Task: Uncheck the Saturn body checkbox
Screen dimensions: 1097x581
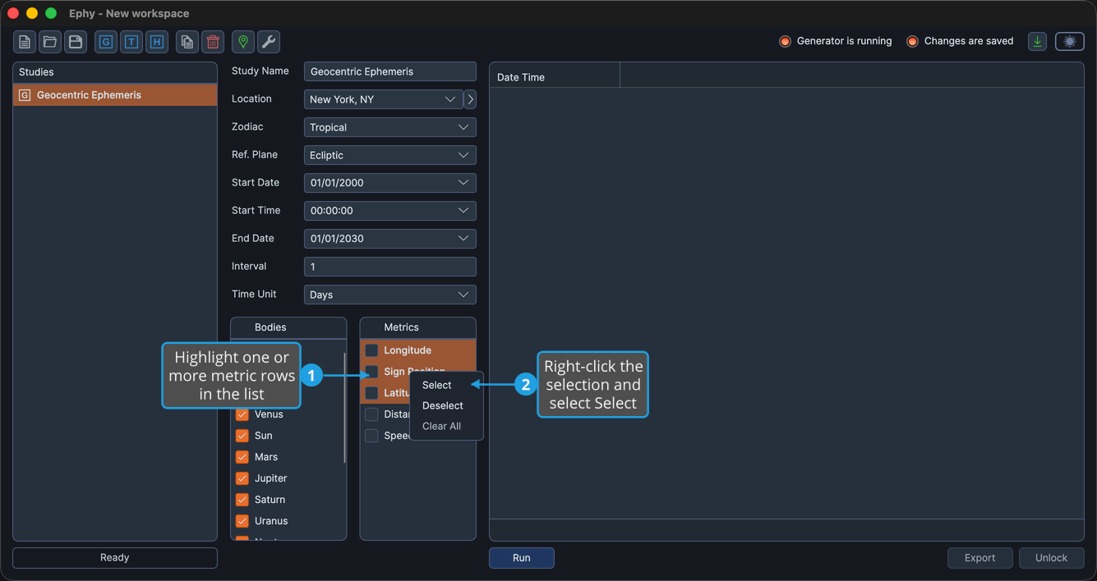Action: pos(242,500)
